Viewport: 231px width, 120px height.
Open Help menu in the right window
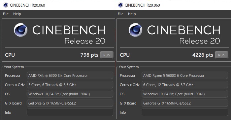click(132, 14)
